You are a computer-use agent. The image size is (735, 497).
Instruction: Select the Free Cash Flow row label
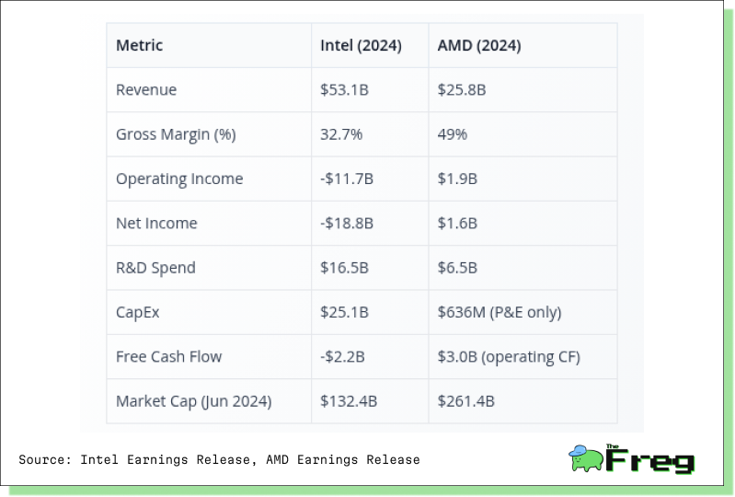click(x=168, y=357)
